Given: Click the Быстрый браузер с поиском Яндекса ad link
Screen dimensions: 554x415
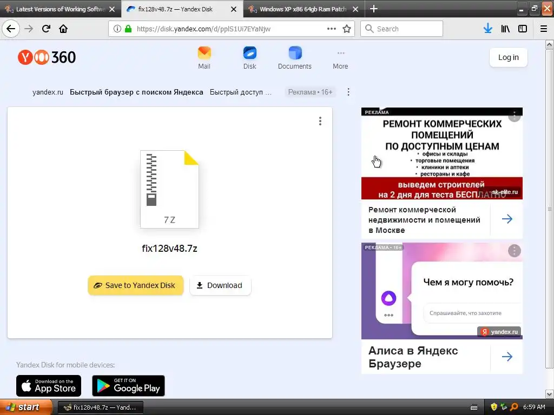Looking at the screenshot, I should pyautogui.click(x=136, y=92).
